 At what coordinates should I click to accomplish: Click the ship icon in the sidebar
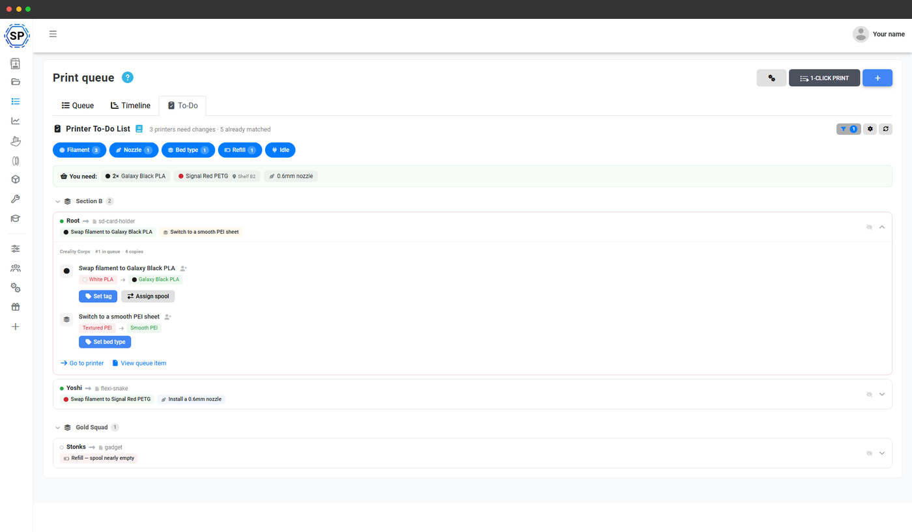16,141
